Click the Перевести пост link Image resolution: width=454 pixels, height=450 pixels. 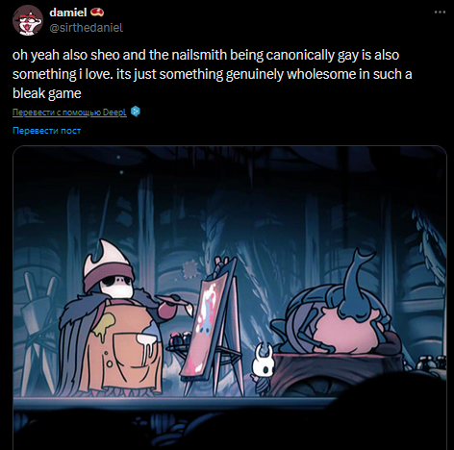coord(46,131)
